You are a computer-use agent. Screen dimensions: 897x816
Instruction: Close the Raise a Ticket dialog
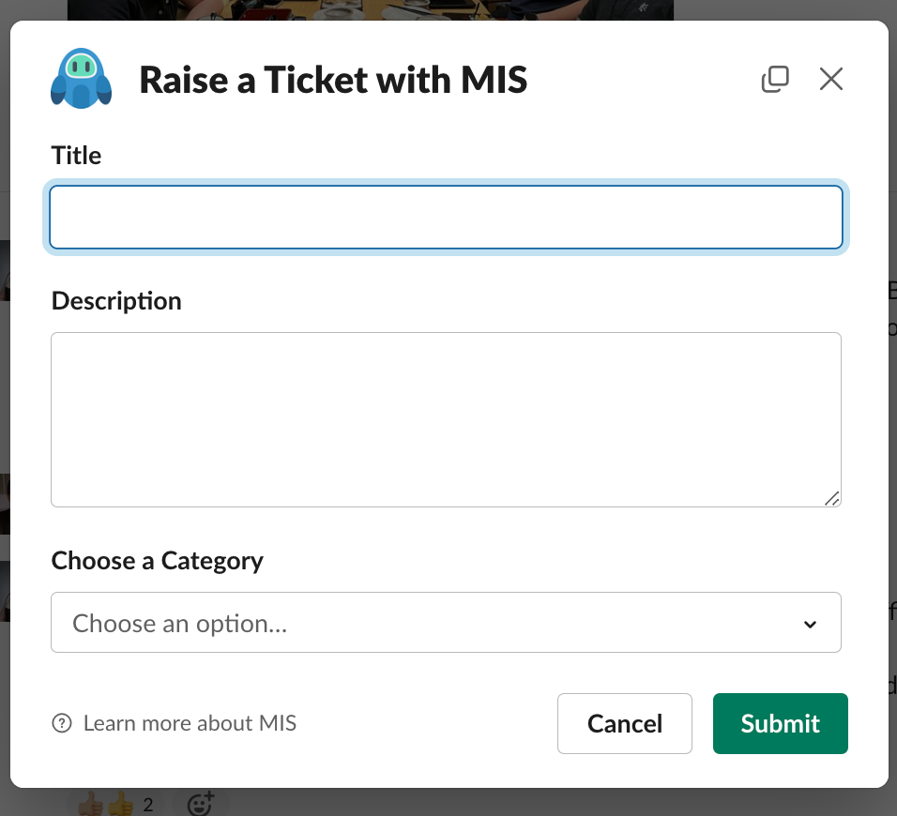click(x=830, y=79)
